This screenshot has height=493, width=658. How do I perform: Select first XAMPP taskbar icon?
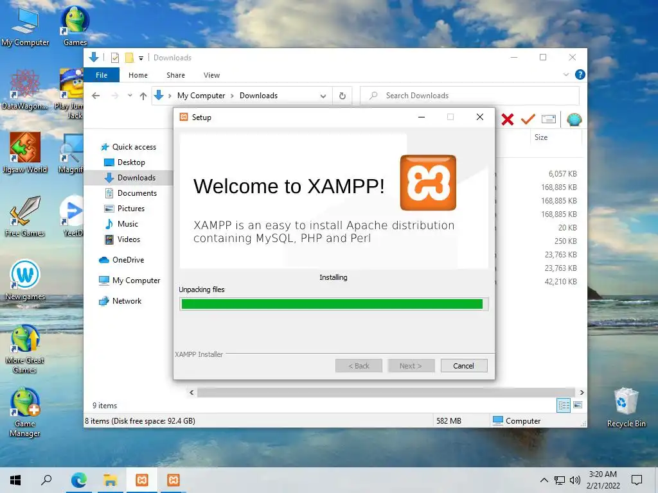coord(142,480)
